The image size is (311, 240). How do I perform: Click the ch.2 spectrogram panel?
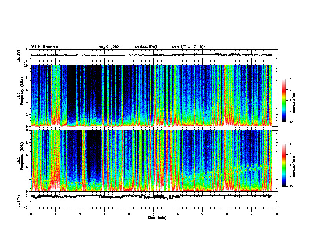152,161
